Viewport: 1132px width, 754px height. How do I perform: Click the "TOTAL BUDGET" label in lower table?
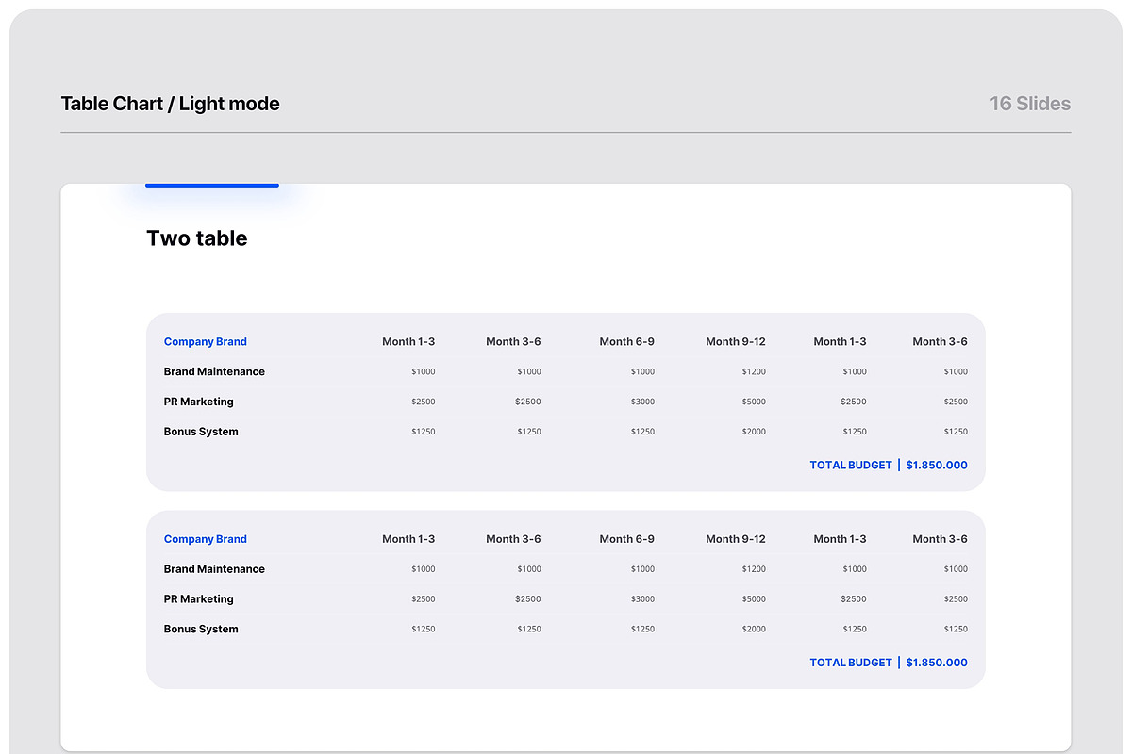point(851,663)
